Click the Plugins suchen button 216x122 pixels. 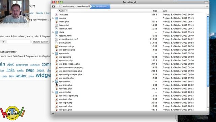point(40,42)
